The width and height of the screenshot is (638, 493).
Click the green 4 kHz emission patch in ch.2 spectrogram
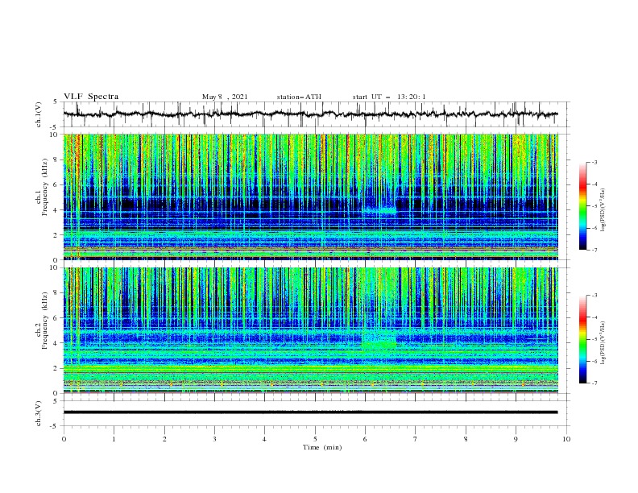coord(379,345)
